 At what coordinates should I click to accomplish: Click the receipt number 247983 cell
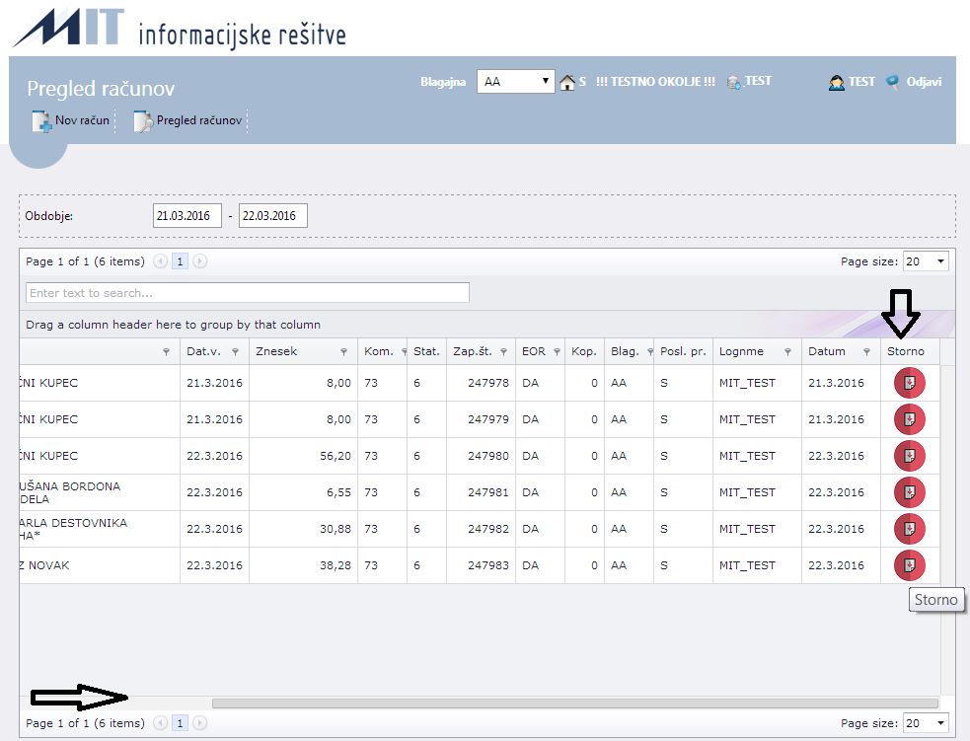coord(481,565)
